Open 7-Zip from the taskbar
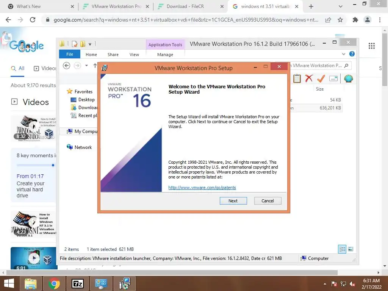This screenshot has height=291, width=388. coord(77,283)
